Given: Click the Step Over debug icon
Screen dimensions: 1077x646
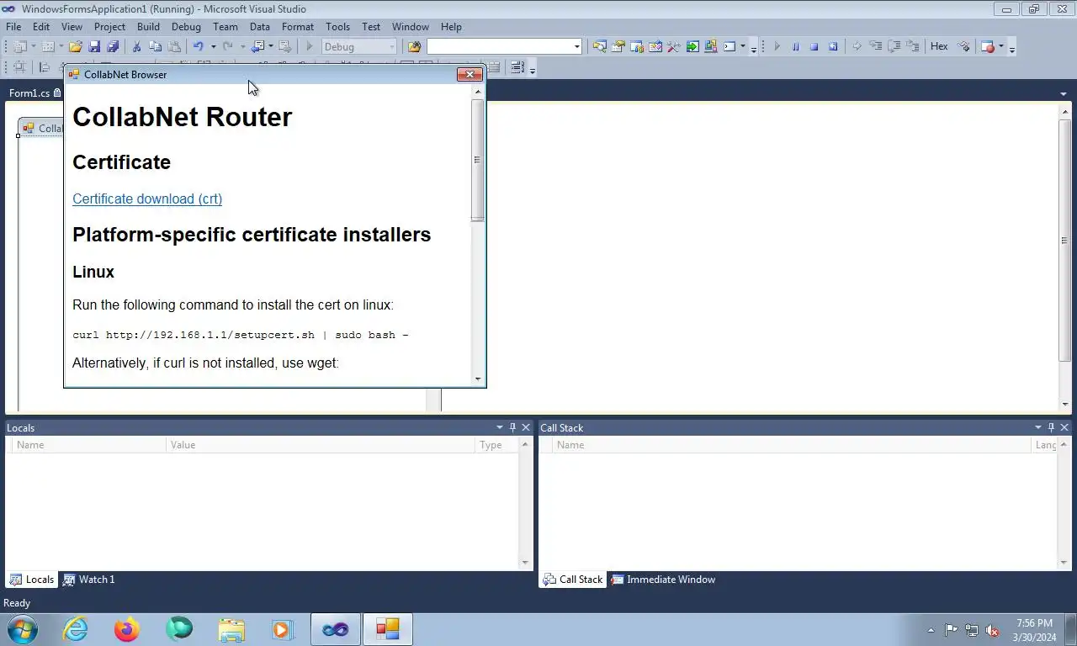Looking at the screenshot, I should (x=894, y=47).
